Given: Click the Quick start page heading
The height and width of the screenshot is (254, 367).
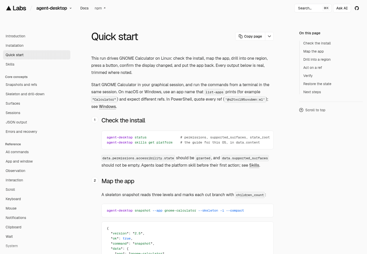Looking at the screenshot, I should coord(115,37).
